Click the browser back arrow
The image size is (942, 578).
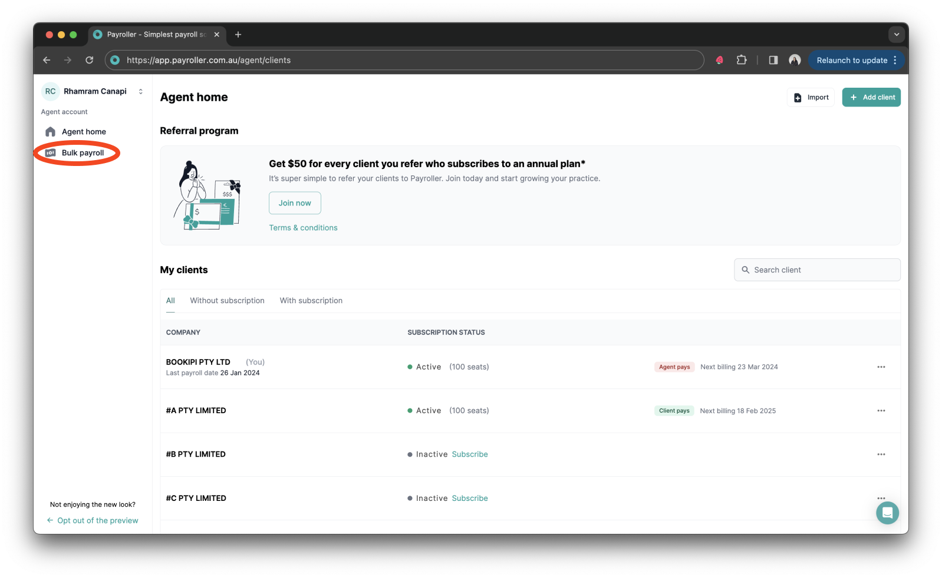tap(47, 60)
